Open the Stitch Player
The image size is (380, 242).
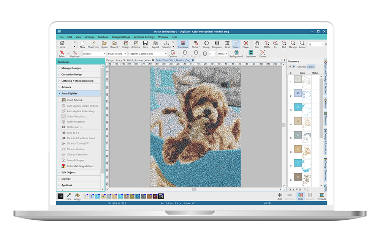tap(246, 44)
